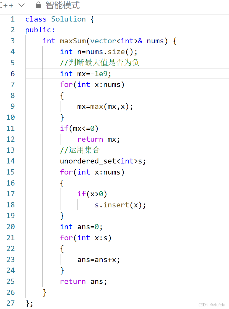Click 'if(mx<=0)' on line 11
Screen dimensions: 229x309
79,128
